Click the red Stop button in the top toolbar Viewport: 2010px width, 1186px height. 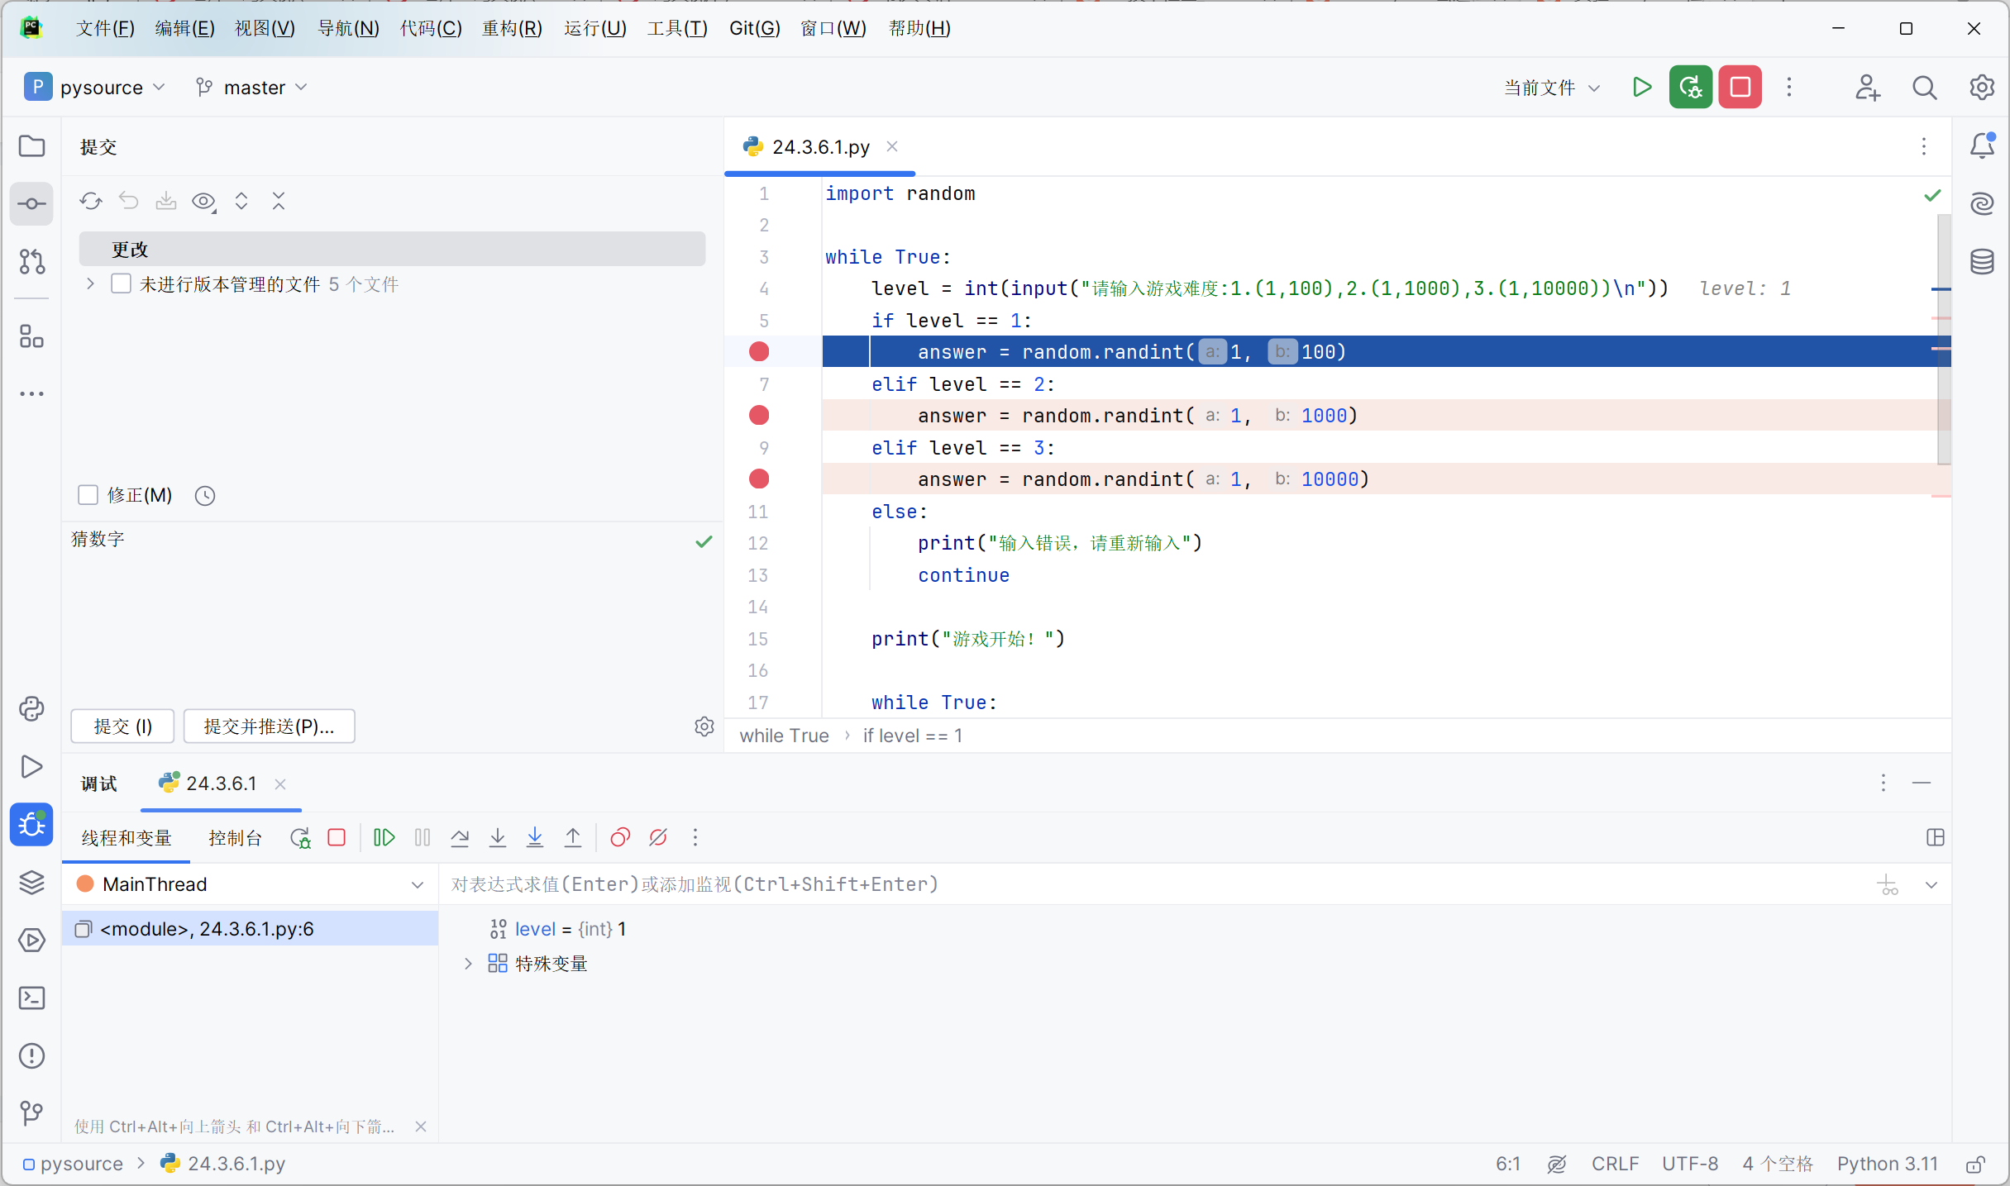pyautogui.click(x=1740, y=87)
